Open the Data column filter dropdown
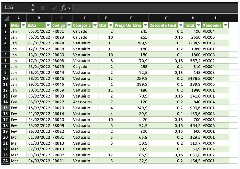 tap(48, 25)
